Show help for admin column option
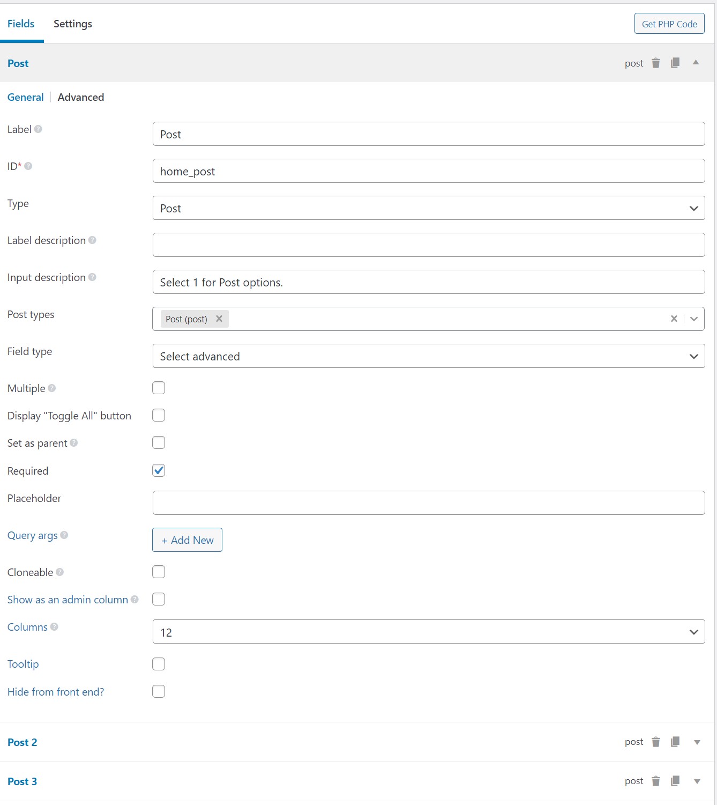 coord(135,600)
